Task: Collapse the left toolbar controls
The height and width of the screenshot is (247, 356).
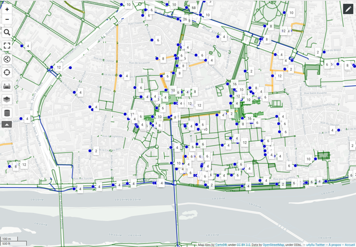Action: coord(7,124)
